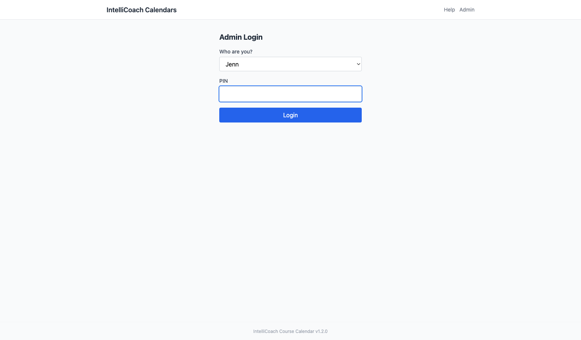Click the Admin Login heading
This screenshot has width=581, height=340.
point(241,37)
